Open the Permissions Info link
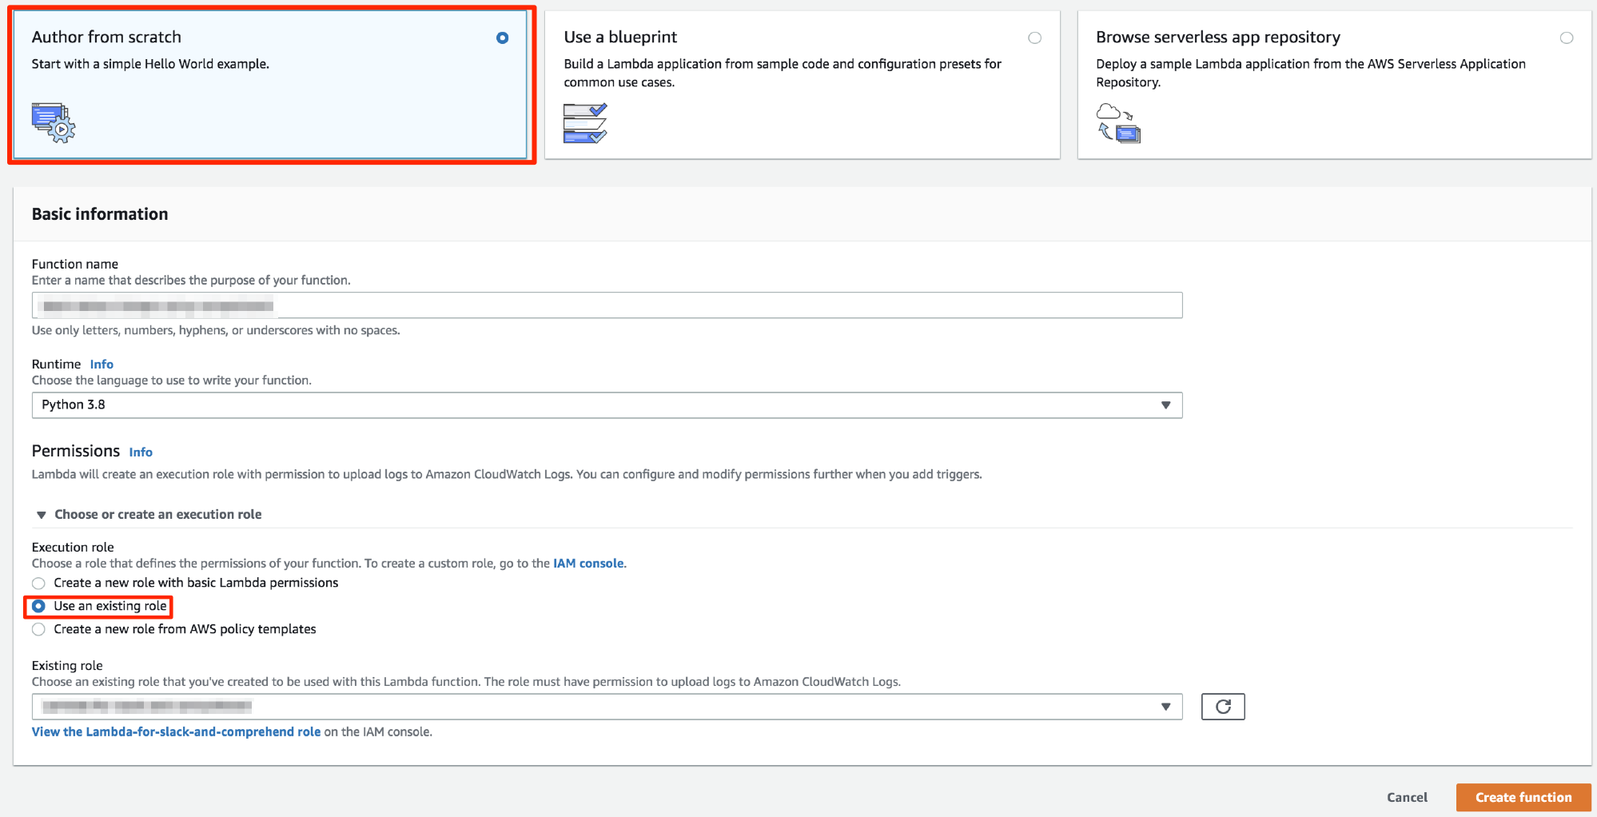 [141, 452]
